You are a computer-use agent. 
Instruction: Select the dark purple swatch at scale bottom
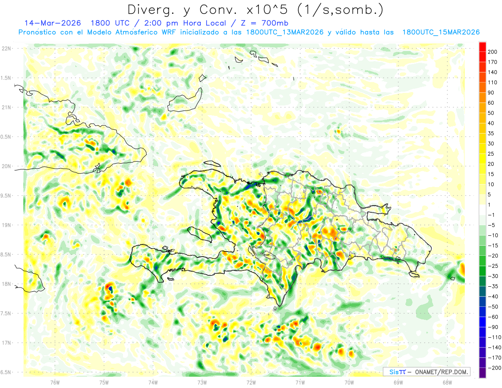482,373
